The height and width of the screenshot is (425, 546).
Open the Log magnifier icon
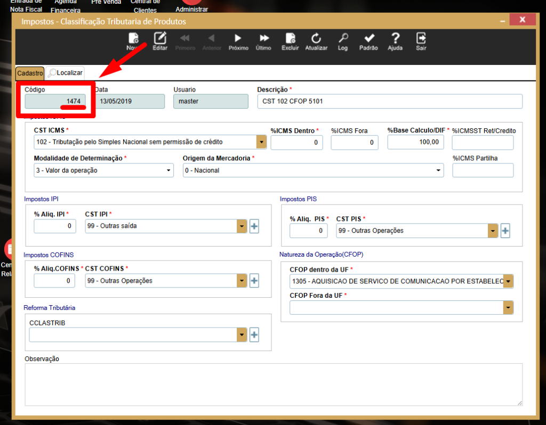tap(343, 41)
